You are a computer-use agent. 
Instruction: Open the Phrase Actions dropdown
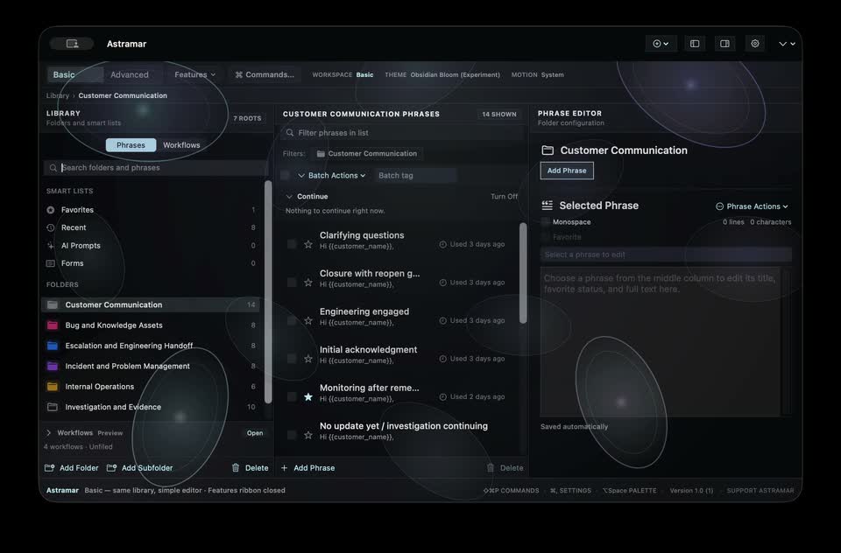753,206
